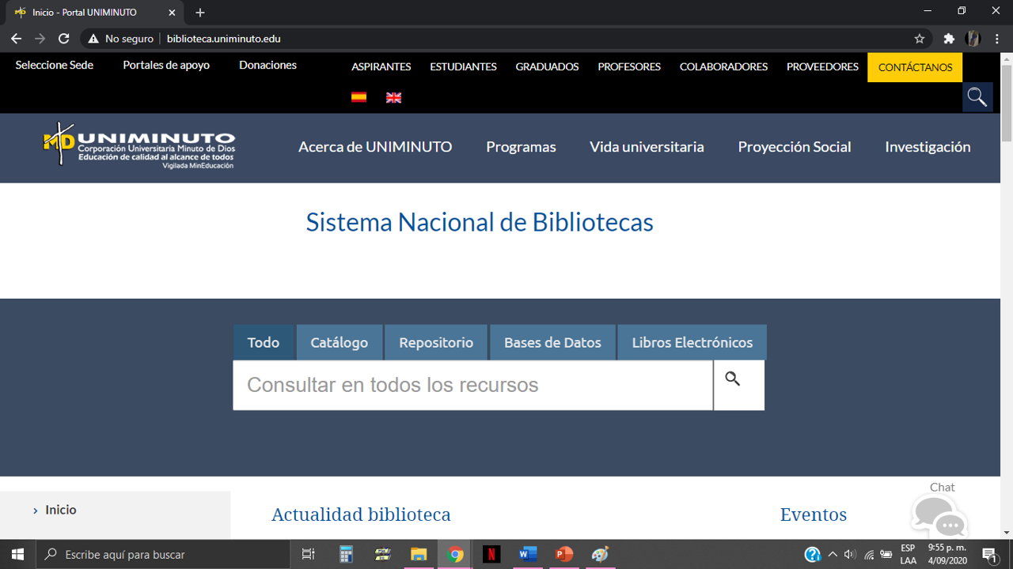
Task: Open the Investigación menu
Action: click(x=928, y=147)
